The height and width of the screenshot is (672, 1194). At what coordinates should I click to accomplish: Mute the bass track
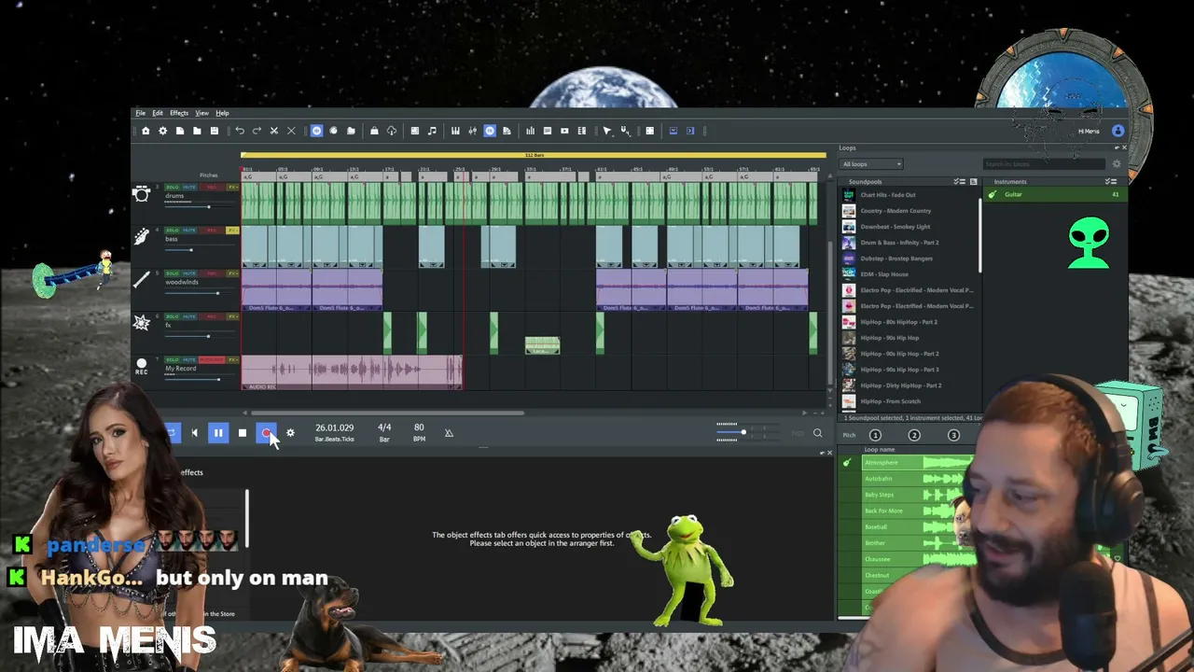[x=189, y=231]
